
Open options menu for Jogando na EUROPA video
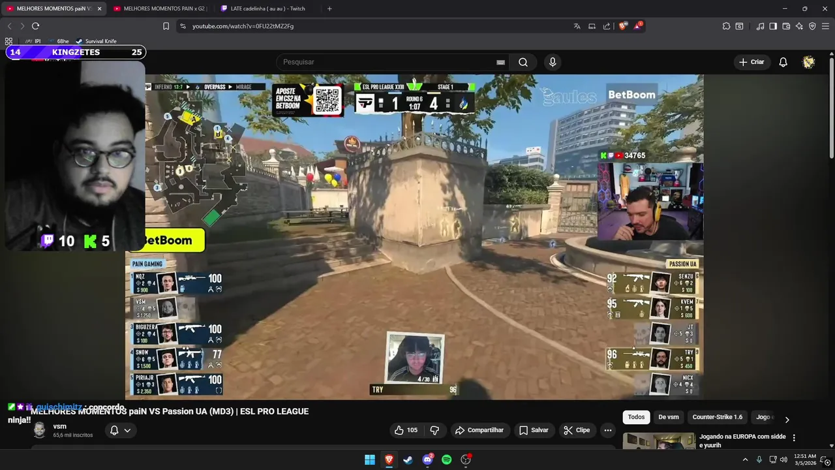pyautogui.click(x=794, y=437)
